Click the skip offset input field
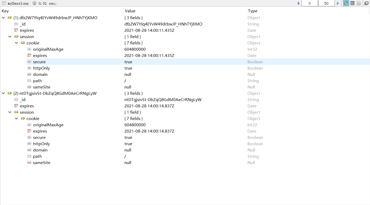This screenshot has width=370, height=205. [x=310, y=3]
